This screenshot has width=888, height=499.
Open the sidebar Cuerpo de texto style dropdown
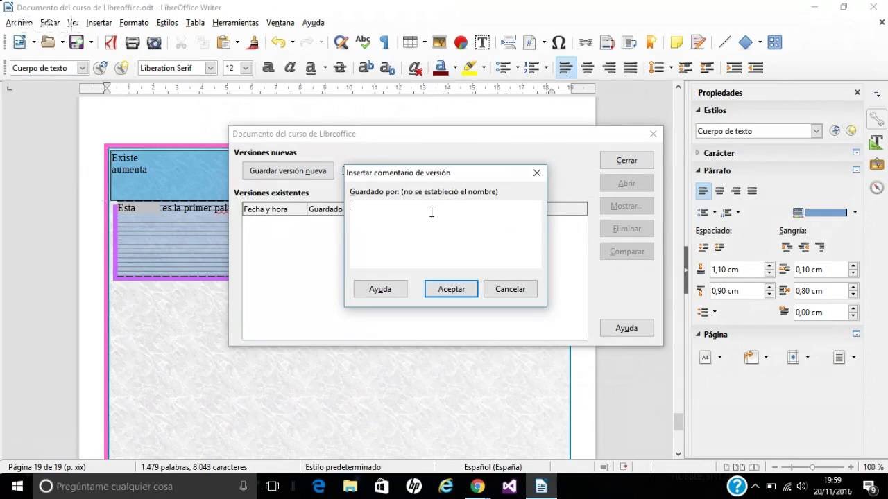pyautogui.click(x=817, y=131)
